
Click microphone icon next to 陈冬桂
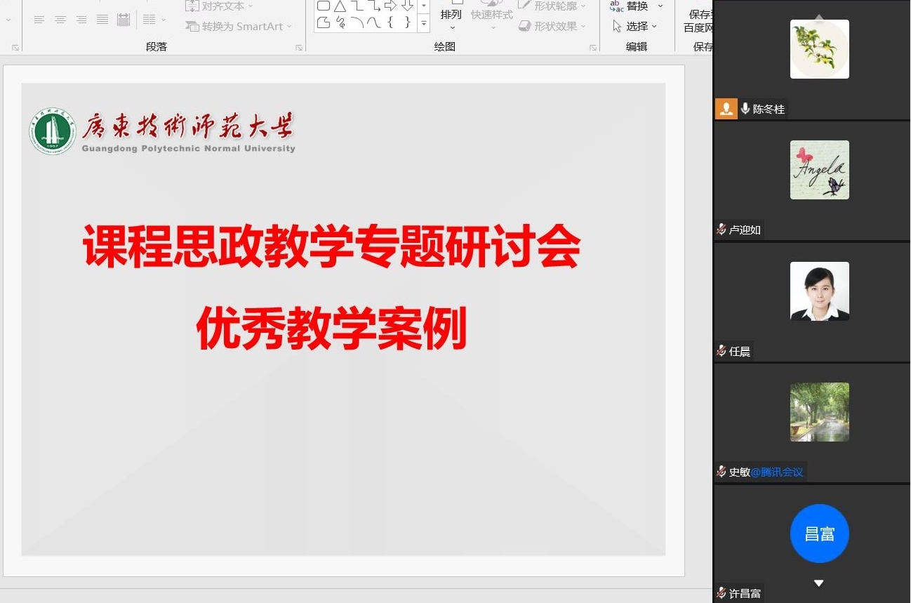(745, 109)
